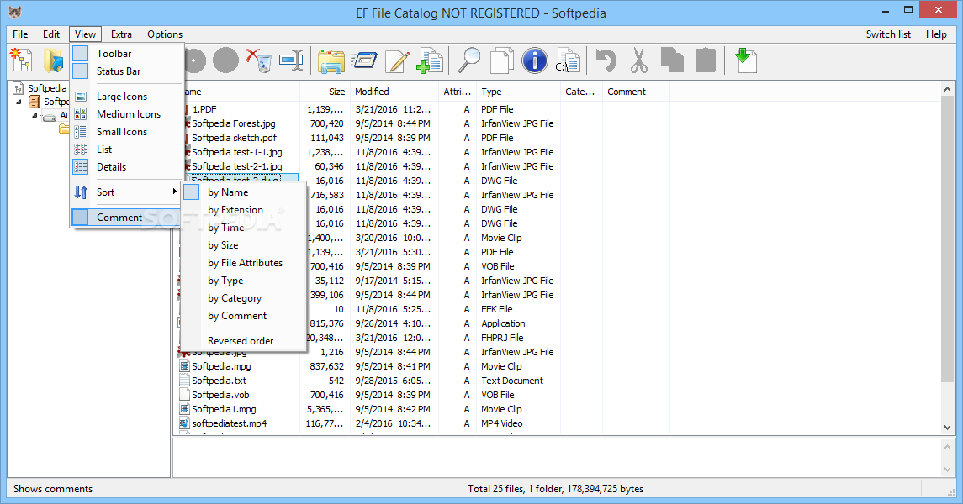Sort by Type from submenu
The height and width of the screenshot is (504, 963).
tap(243, 281)
